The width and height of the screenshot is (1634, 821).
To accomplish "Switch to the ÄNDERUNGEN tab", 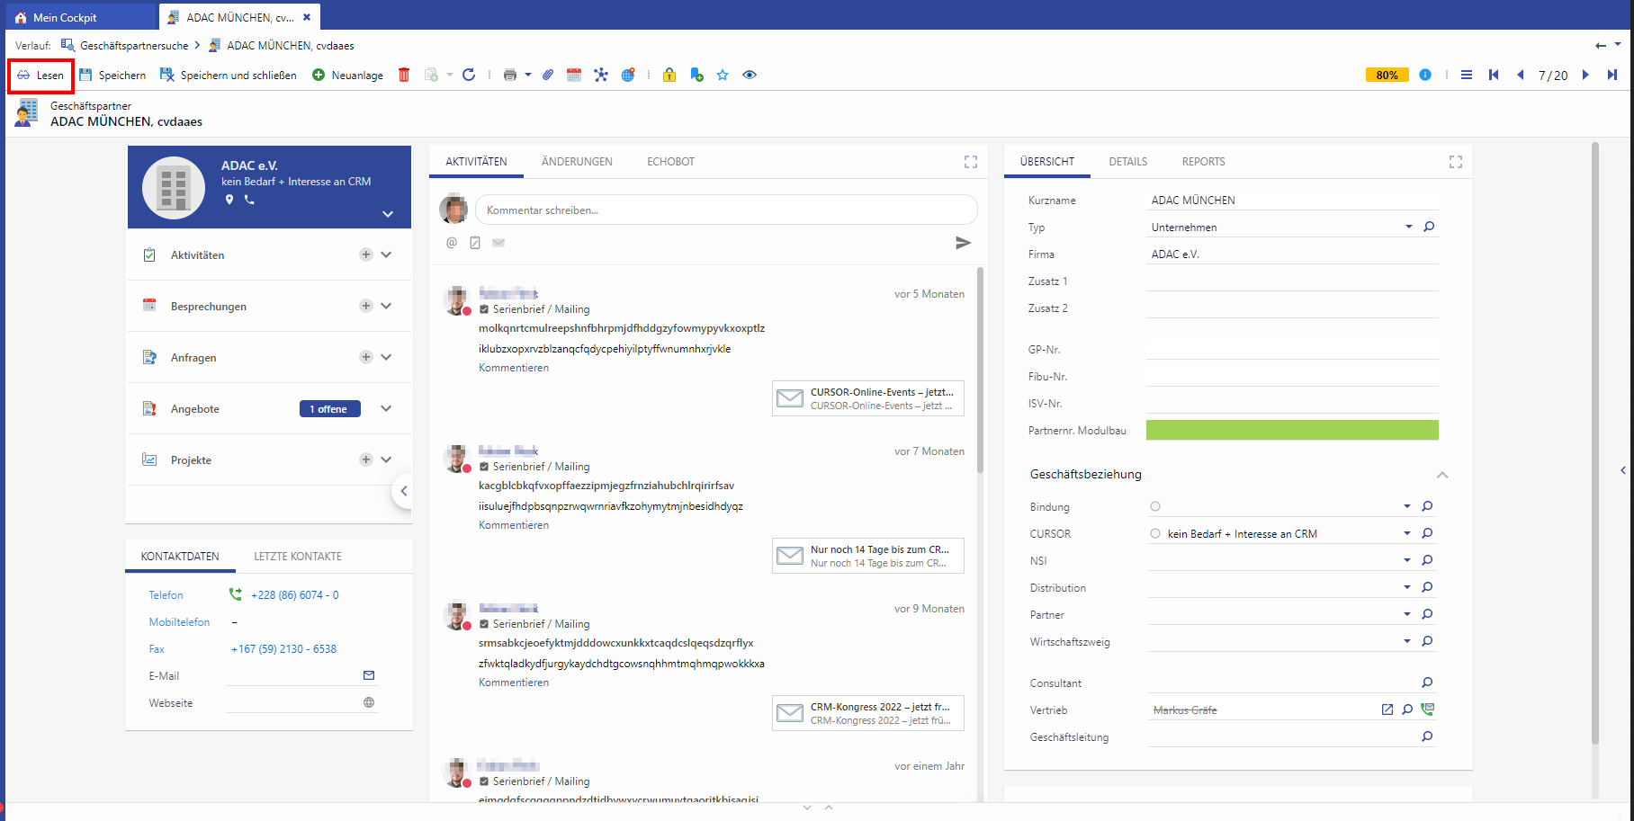I will click(577, 162).
